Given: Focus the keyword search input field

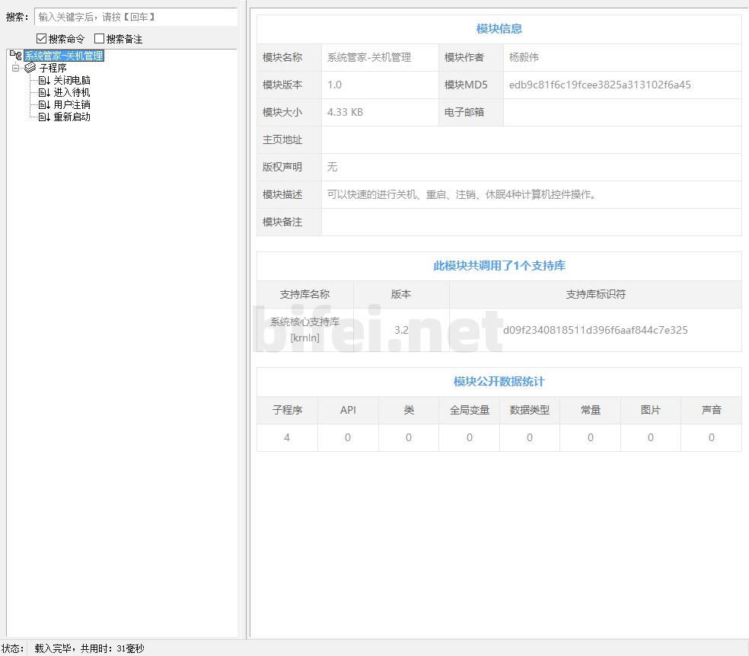Looking at the screenshot, I should 135,17.
